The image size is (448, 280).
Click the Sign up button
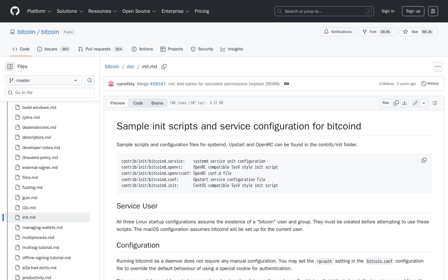pyautogui.click(x=413, y=11)
